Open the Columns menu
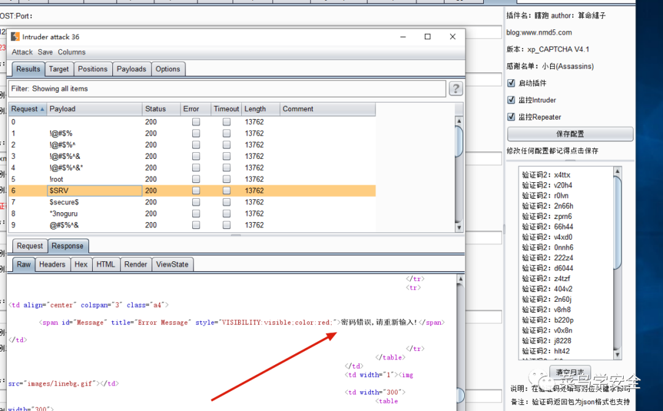This screenshot has height=411, width=663. click(x=71, y=52)
